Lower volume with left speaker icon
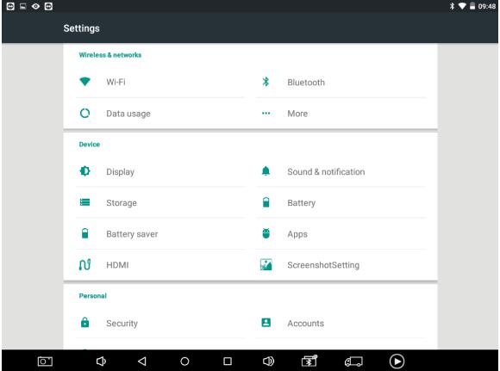Image resolution: width=500 pixels, height=371 pixels. click(x=101, y=362)
